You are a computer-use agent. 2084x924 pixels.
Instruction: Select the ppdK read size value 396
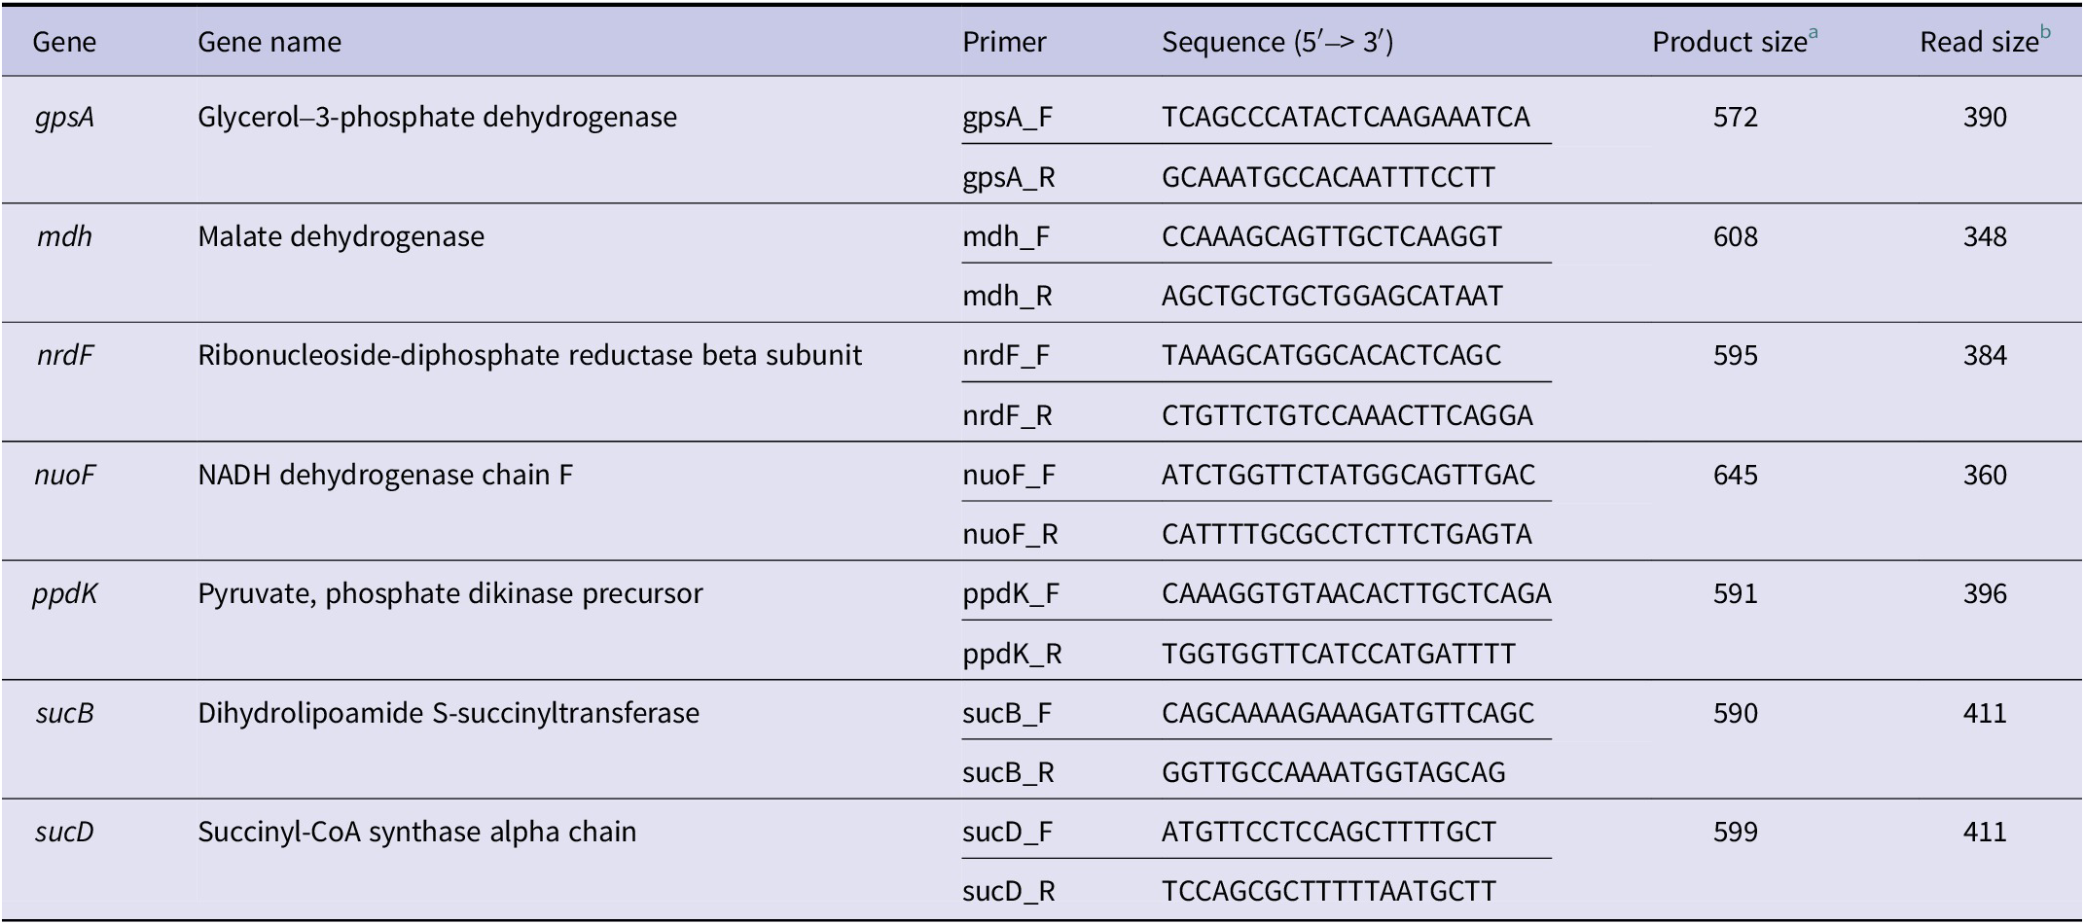tap(1985, 594)
